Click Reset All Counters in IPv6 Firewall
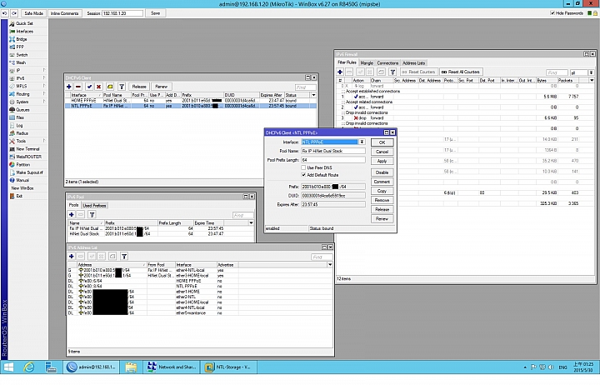 [461, 72]
